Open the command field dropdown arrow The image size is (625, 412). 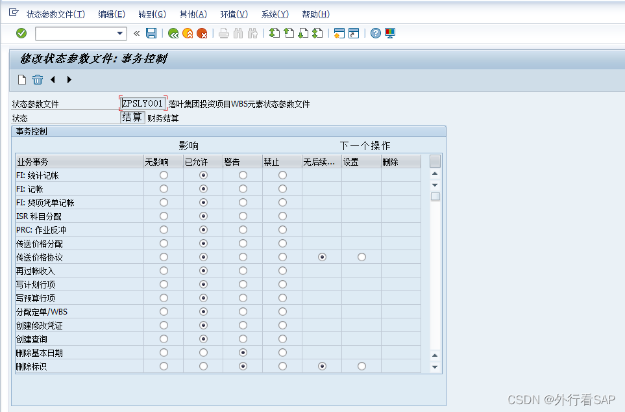(119, 34)
